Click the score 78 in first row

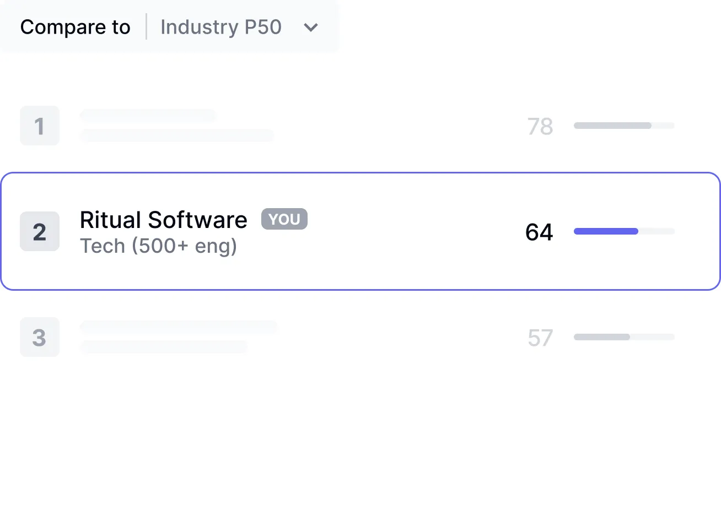[x=540, y=127]
